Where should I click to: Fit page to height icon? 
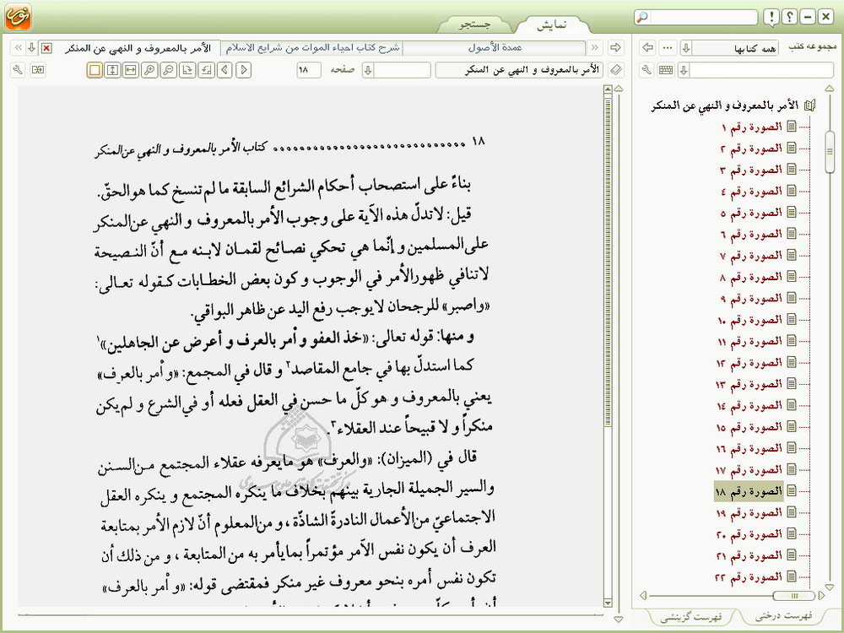click(x=112, y=70)
